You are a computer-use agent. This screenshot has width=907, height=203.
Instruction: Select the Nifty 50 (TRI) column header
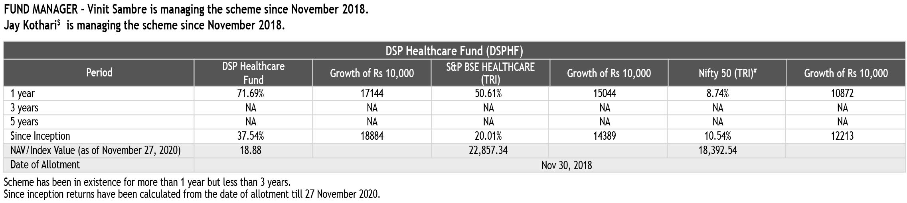point(727,73)
